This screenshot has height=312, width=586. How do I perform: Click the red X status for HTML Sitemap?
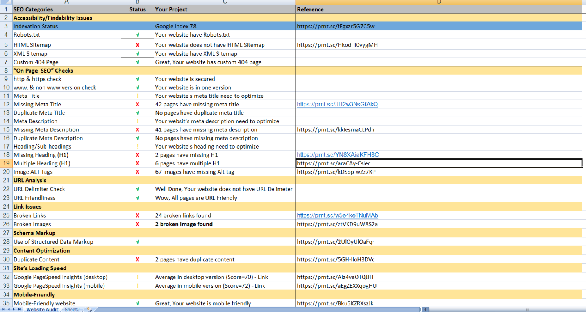coord(138,45)
